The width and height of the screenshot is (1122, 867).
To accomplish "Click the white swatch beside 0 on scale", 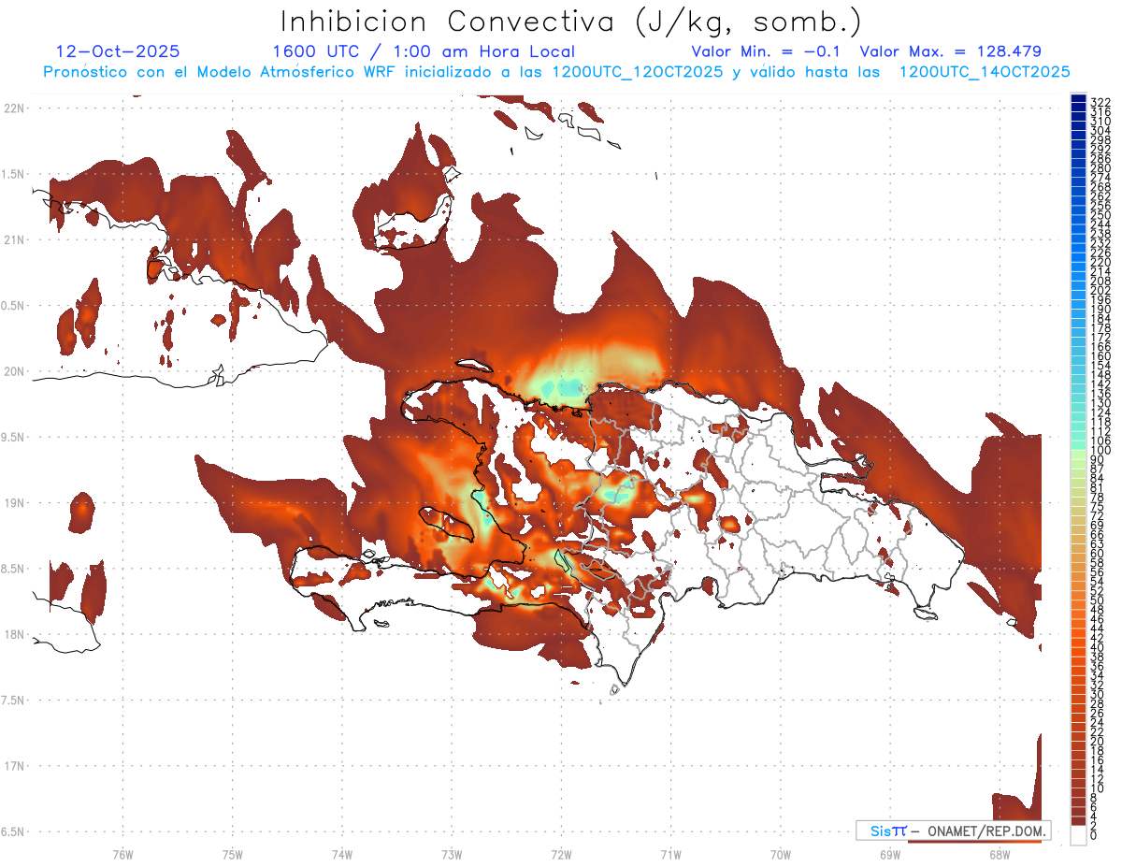I will (1079, 835).
